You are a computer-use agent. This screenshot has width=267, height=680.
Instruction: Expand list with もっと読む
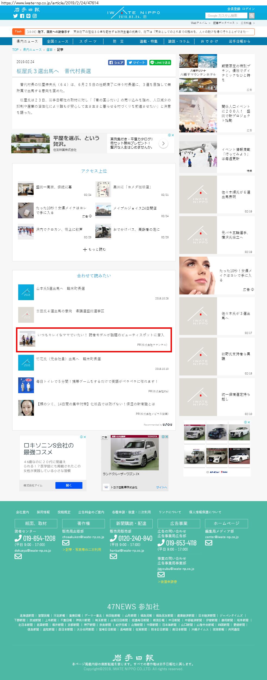pyautogui.click(x=94, y=249)
